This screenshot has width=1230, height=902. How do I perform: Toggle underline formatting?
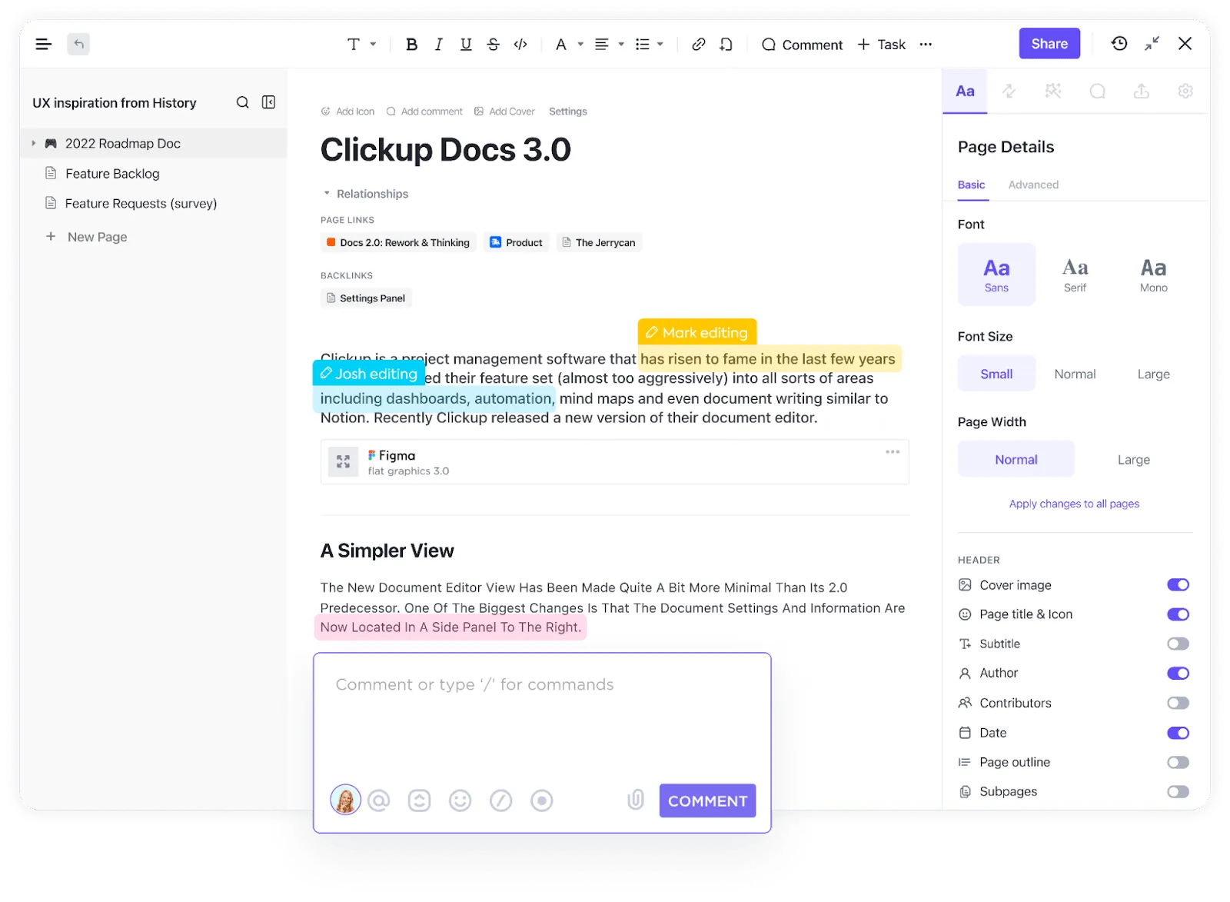tap(466, 45)
